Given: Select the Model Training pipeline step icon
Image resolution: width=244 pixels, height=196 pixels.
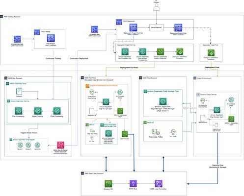Looking at the screenshot, I should pos(38,111).
